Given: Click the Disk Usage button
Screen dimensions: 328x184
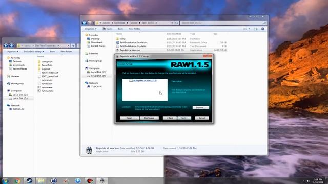Looking at the screenshot, I should pyautogui.click(x=149, y=118).
